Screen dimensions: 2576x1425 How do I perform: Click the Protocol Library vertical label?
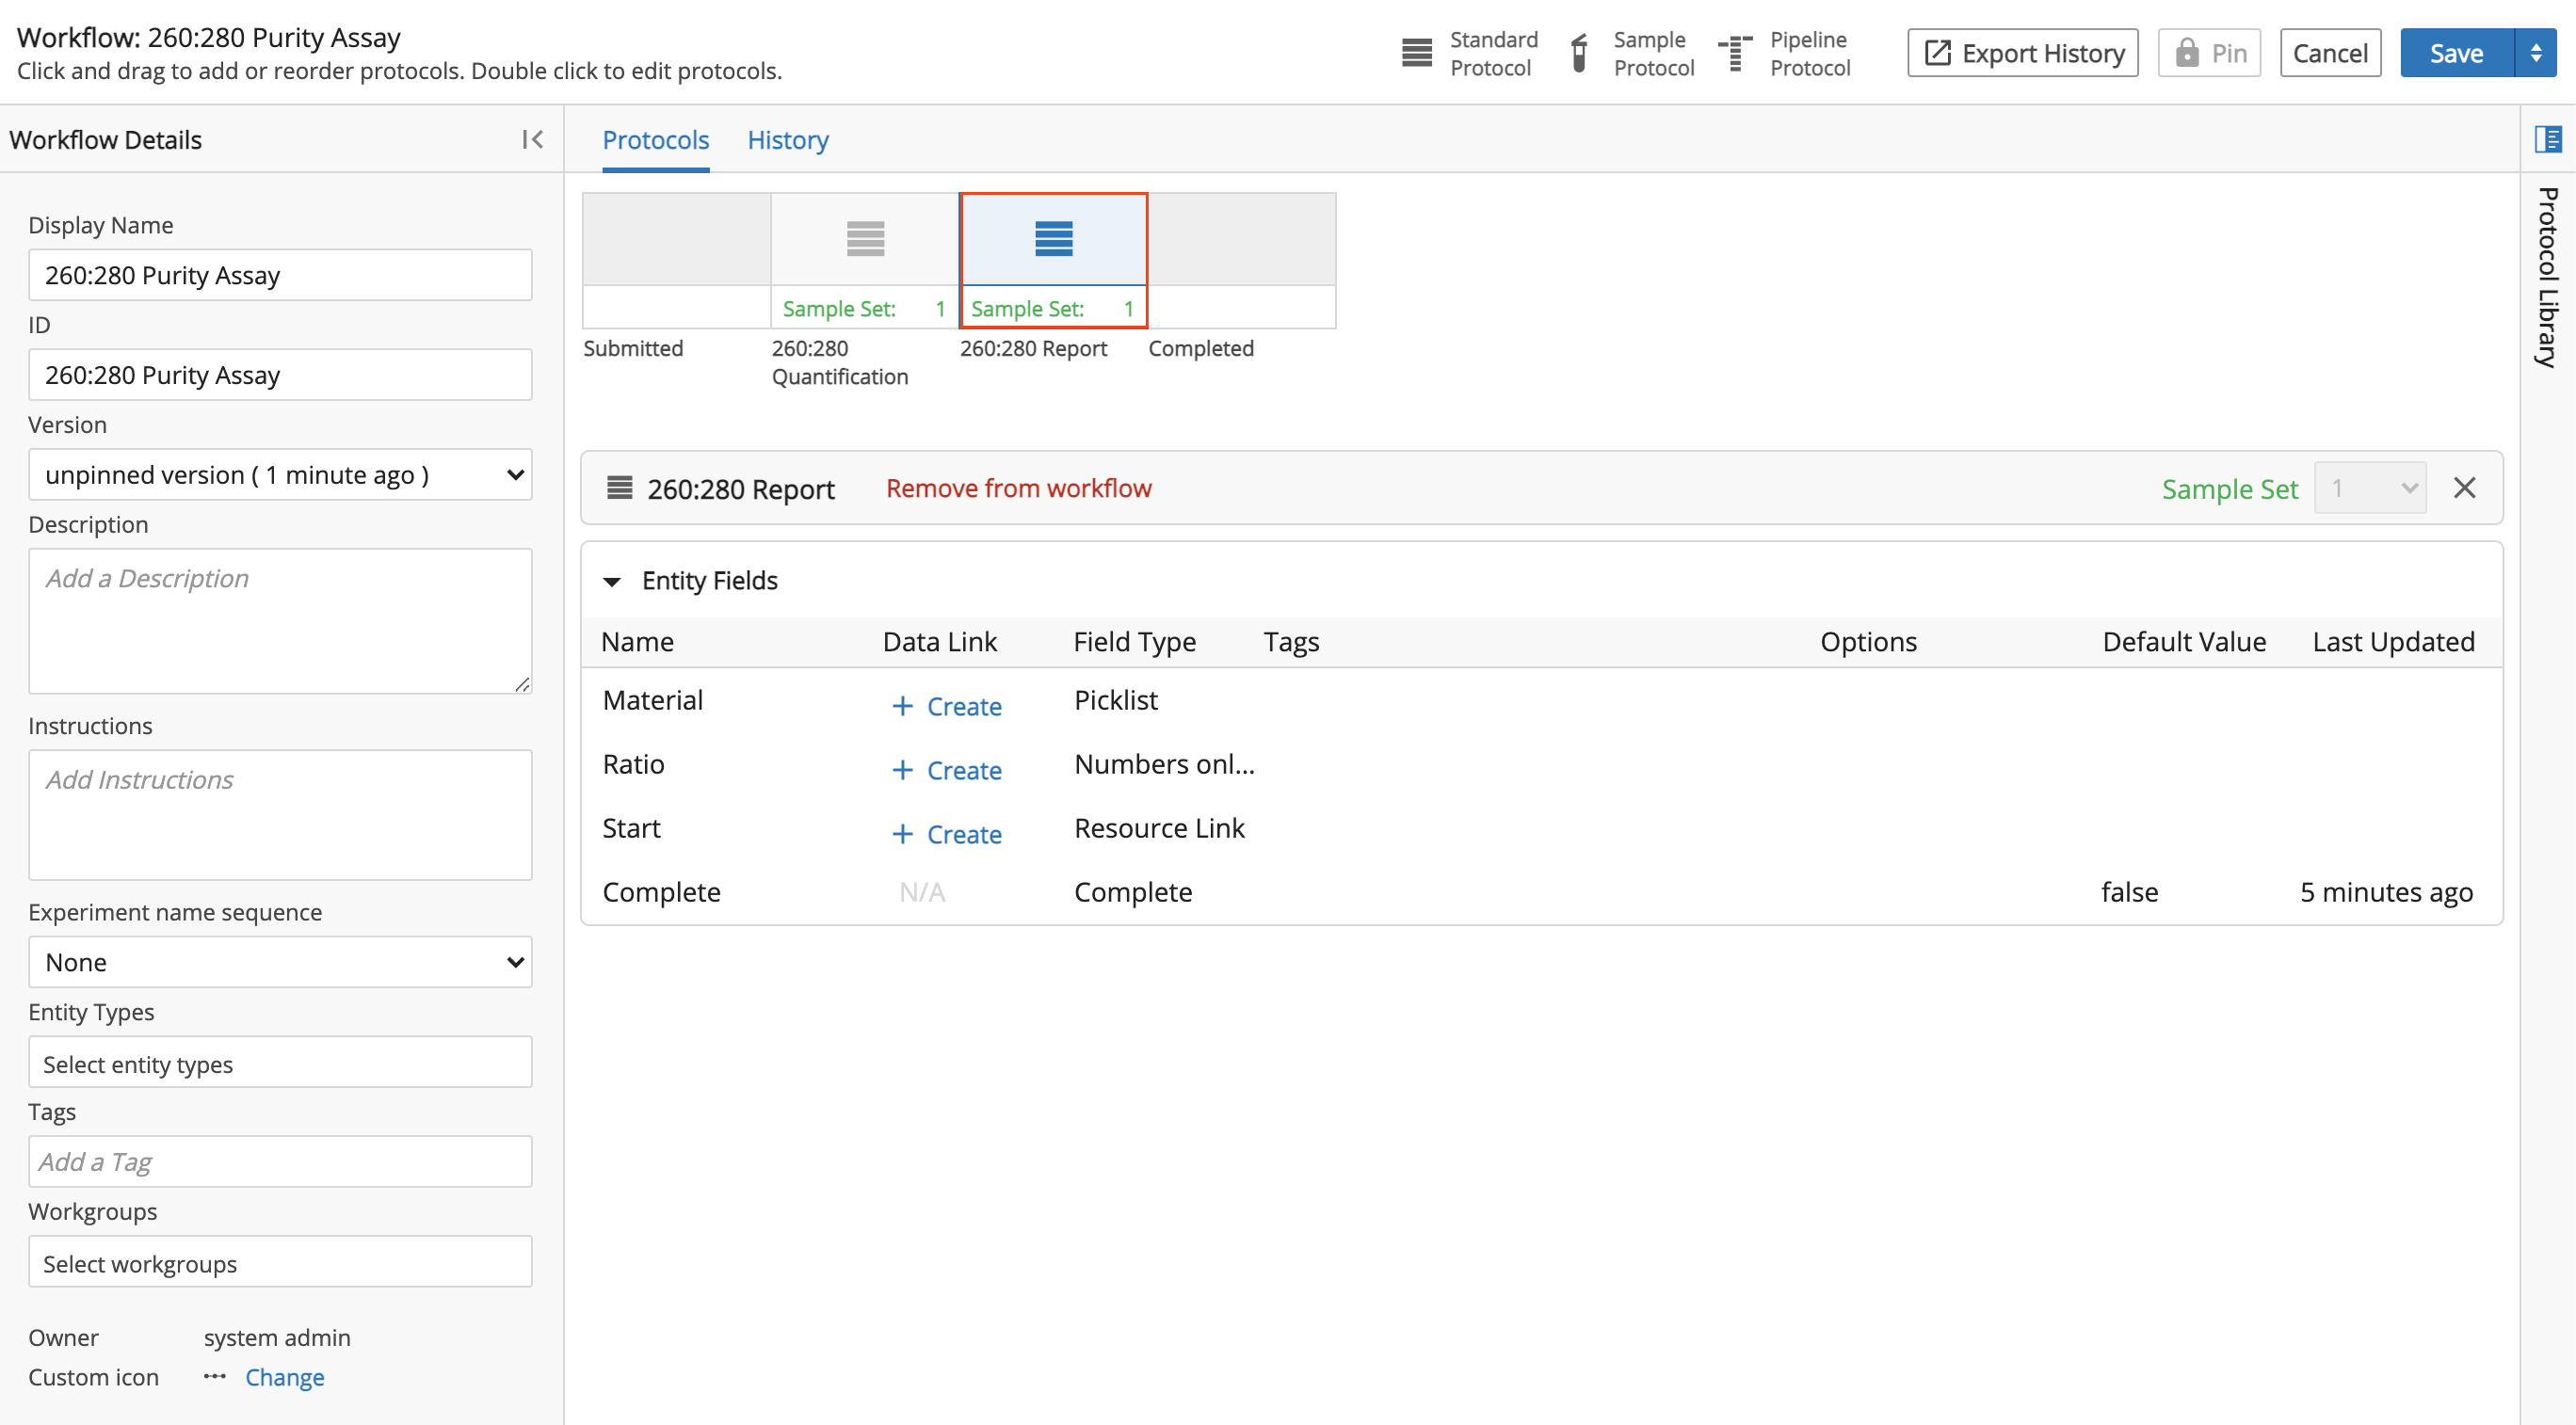pos(2547,277)
